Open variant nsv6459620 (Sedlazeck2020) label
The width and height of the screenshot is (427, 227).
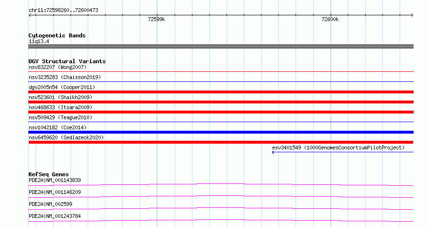click(66, 137)
